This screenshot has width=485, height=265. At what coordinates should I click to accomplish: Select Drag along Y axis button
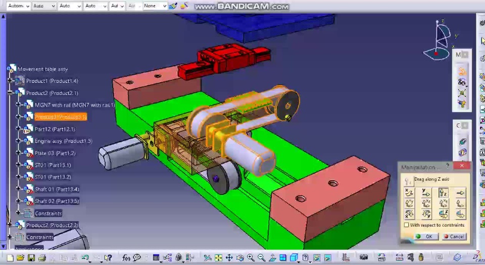pos(426,193)
